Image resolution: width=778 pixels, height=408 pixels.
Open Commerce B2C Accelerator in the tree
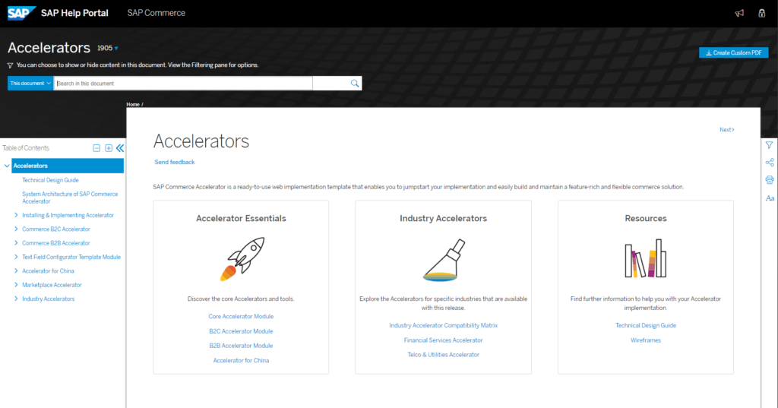coord(56,229)
